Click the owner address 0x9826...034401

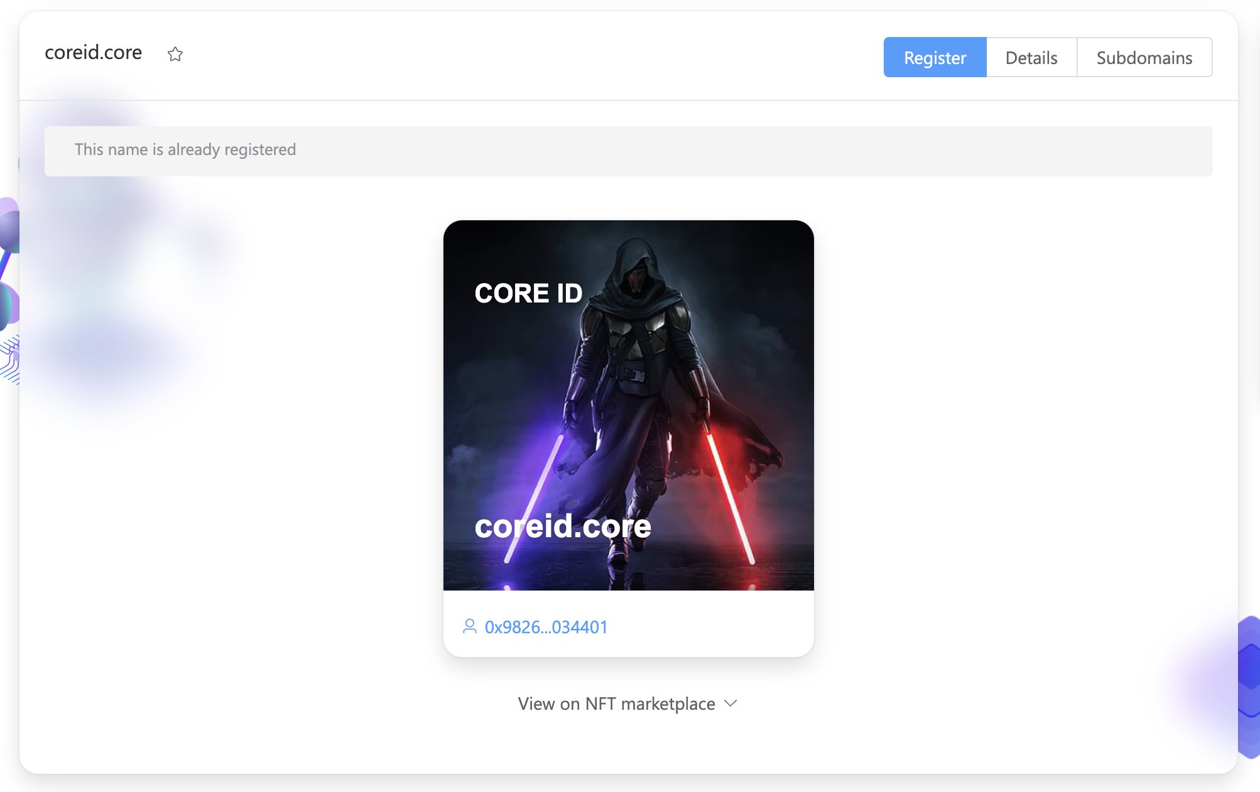coord(546,626)
